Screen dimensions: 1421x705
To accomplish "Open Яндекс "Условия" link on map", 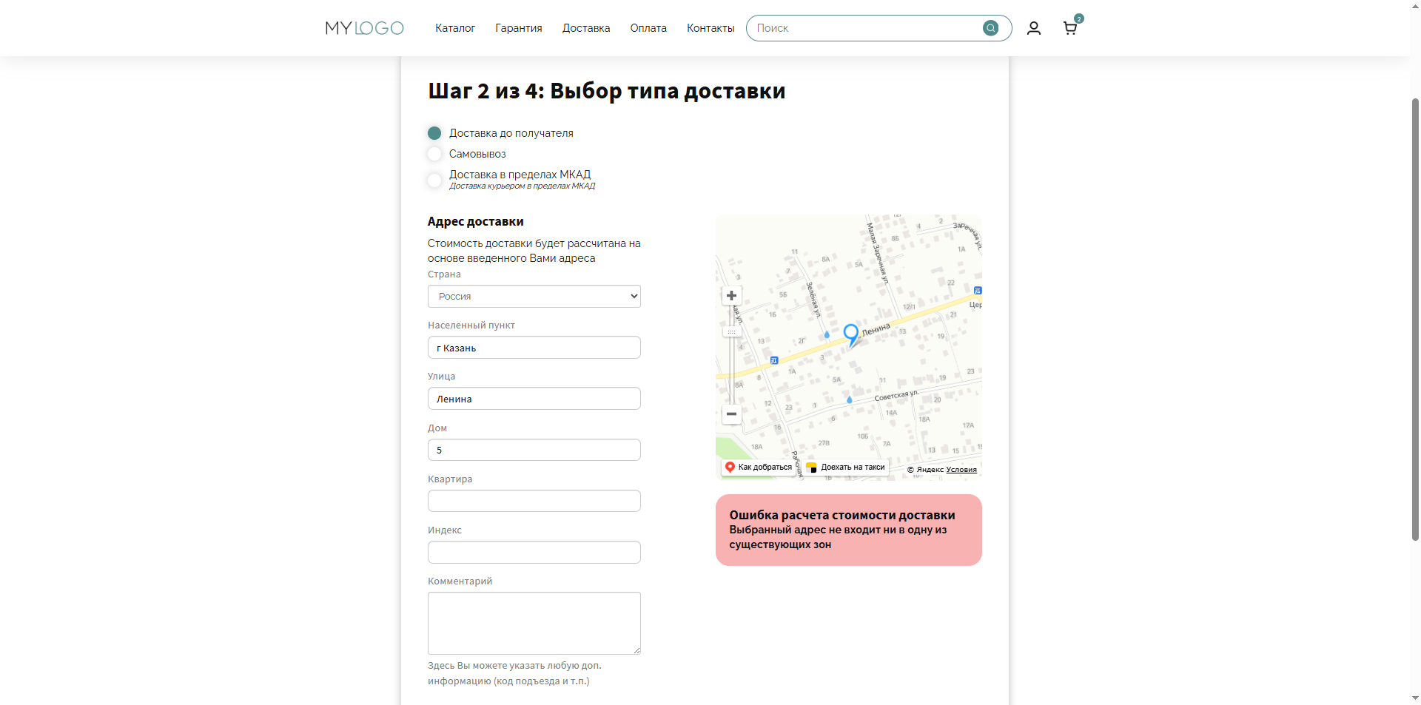I will pyautogui.click(x=961, y=470).
